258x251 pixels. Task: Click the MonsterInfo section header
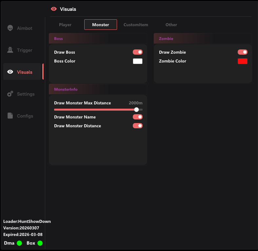[66, 89]
